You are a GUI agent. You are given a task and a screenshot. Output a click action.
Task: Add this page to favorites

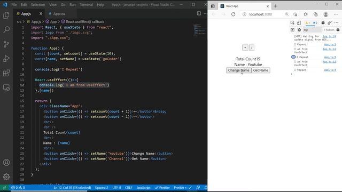tap(296, 14)
